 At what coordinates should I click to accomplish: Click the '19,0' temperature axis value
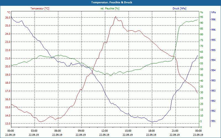(8, 75)
